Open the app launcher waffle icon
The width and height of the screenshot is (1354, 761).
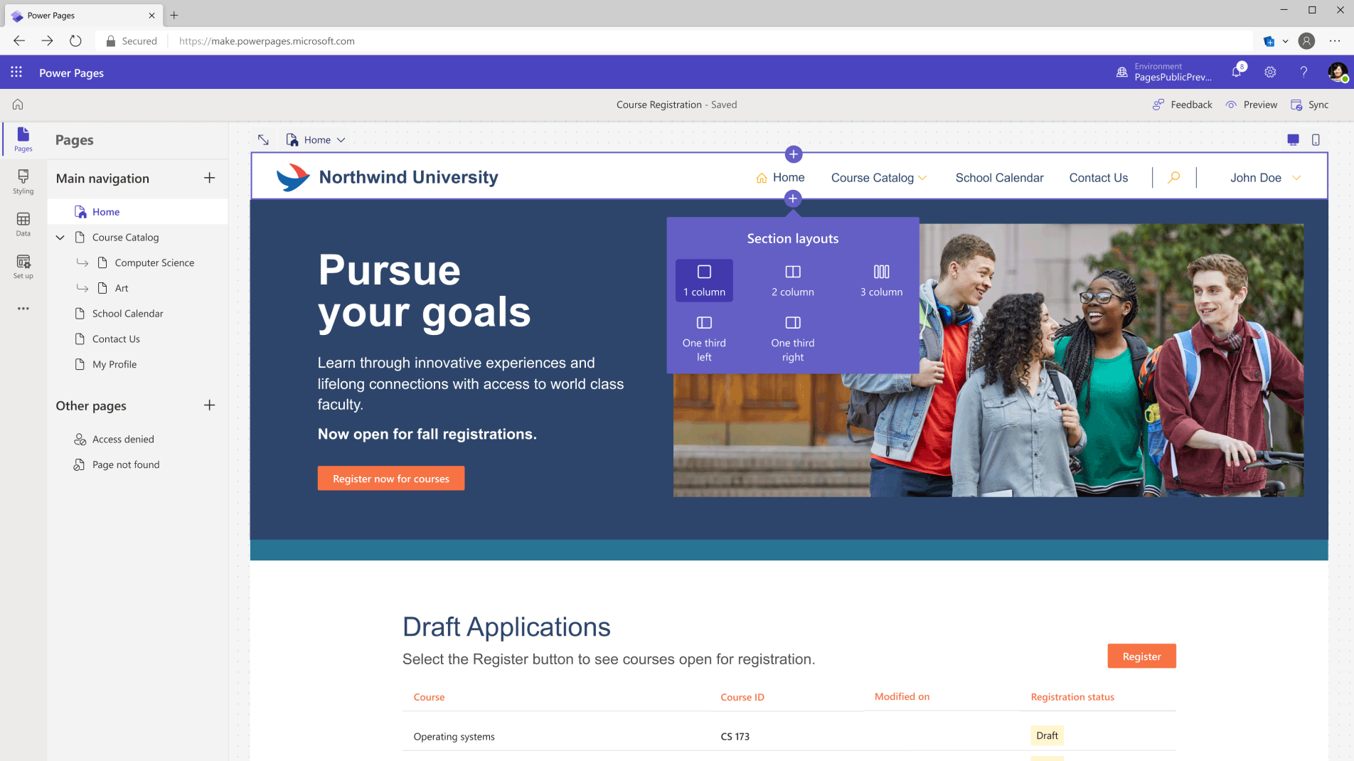(16, 72)
